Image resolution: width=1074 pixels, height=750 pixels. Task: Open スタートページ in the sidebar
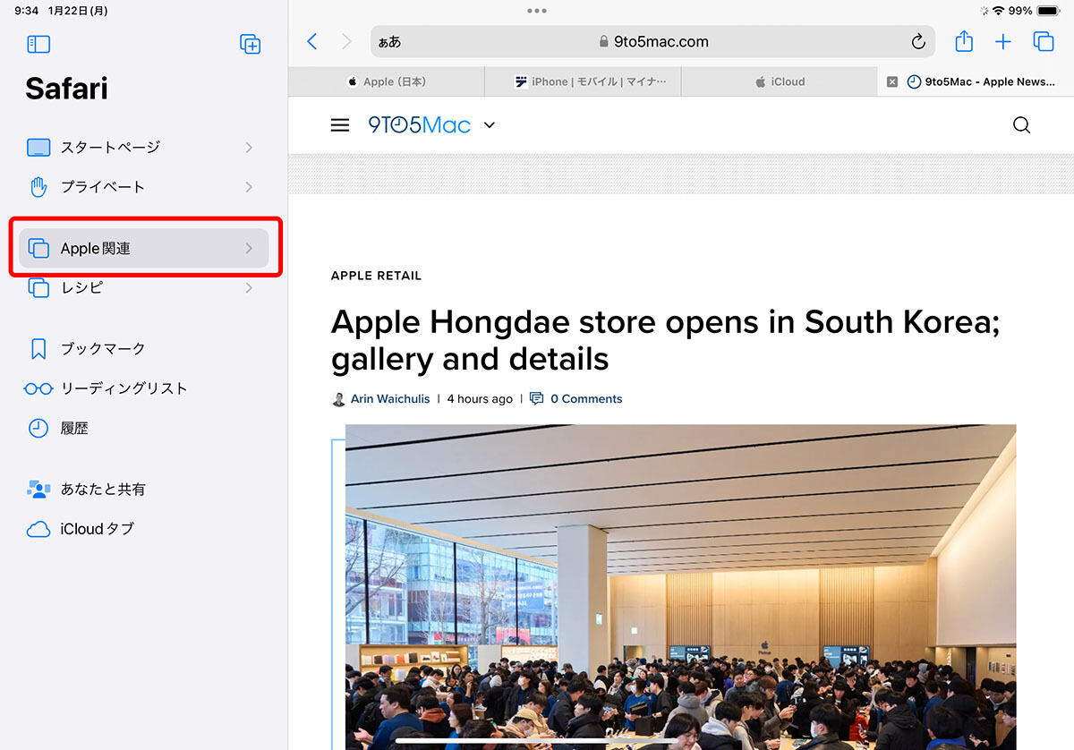click(143, 148)
